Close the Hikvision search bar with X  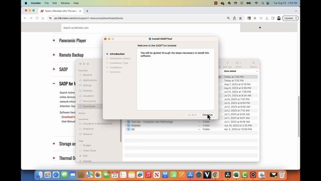(260, 28)
